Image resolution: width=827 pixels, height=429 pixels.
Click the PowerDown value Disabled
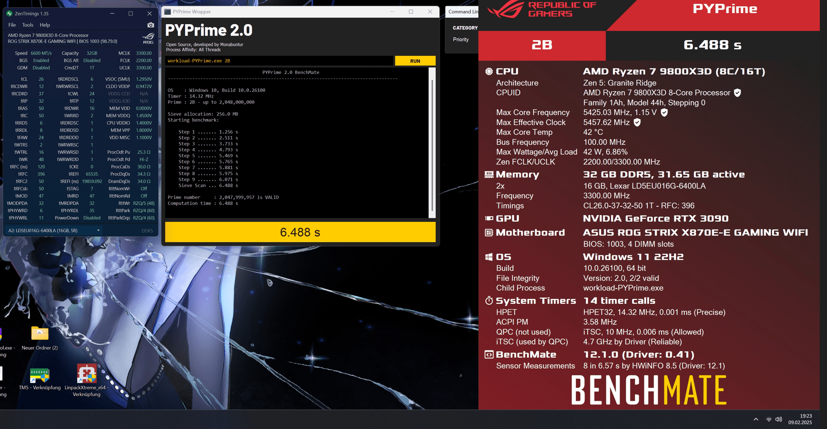coord(92,218)
